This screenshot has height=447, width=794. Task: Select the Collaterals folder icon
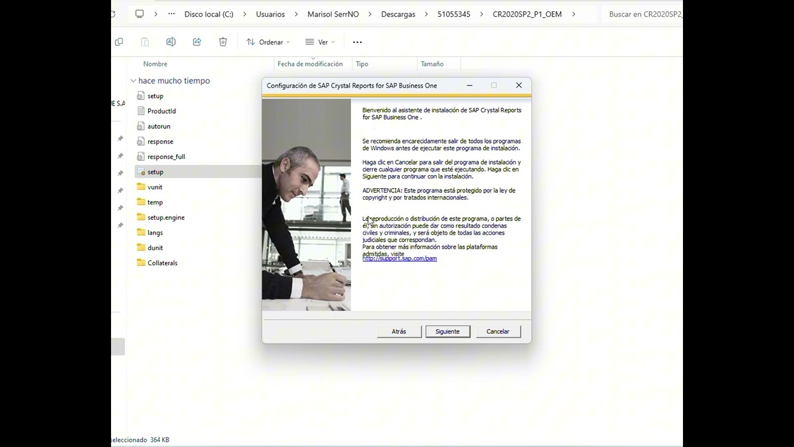coord(141,263)
